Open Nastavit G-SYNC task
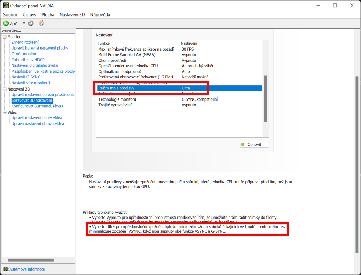This screenshot has height=275, width=361. (x=26, y=77)
